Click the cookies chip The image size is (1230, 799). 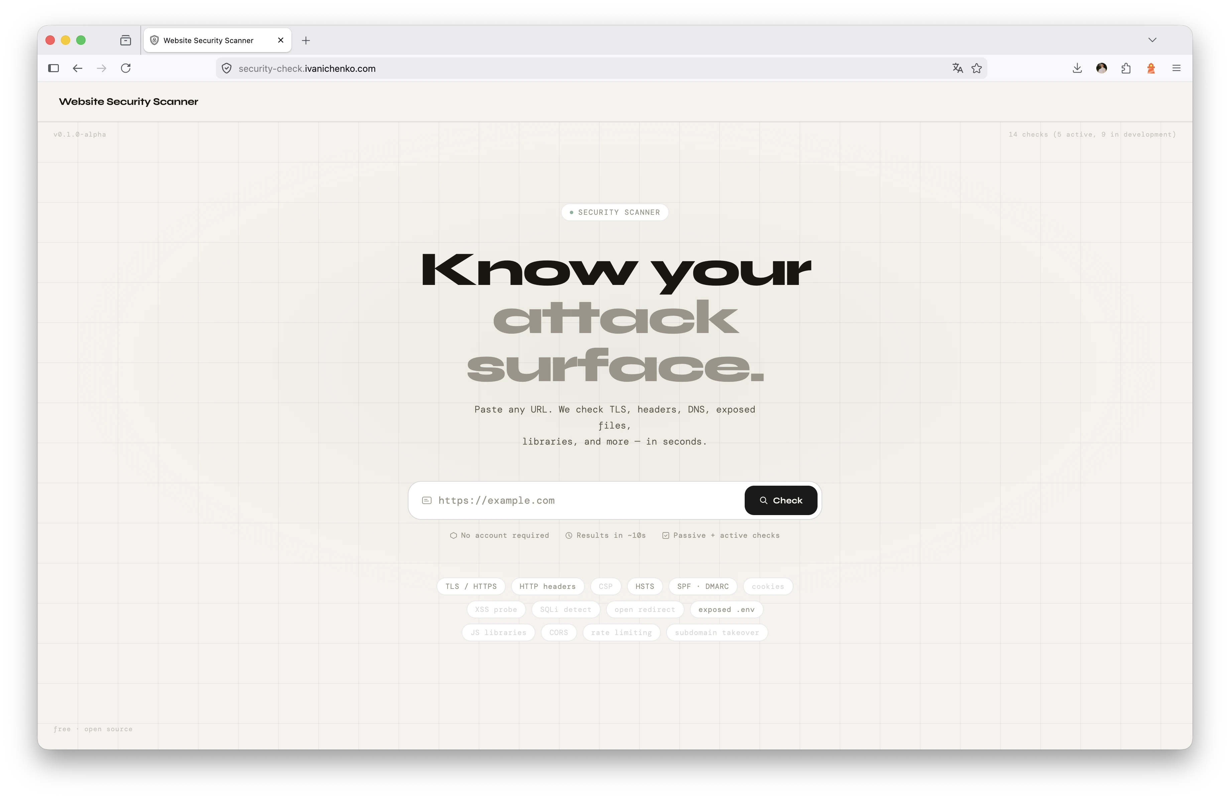click(768, 587)
